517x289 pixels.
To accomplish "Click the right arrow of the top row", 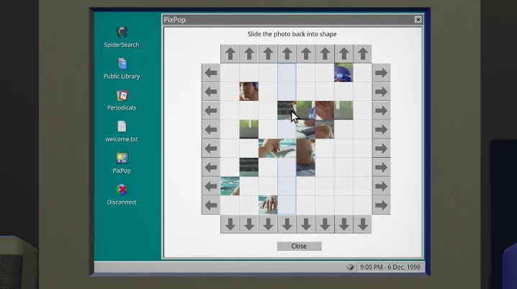I will 382,73.
